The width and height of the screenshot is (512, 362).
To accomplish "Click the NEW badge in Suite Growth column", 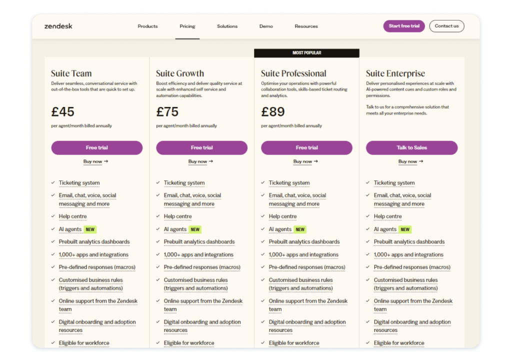I will 195,229.
